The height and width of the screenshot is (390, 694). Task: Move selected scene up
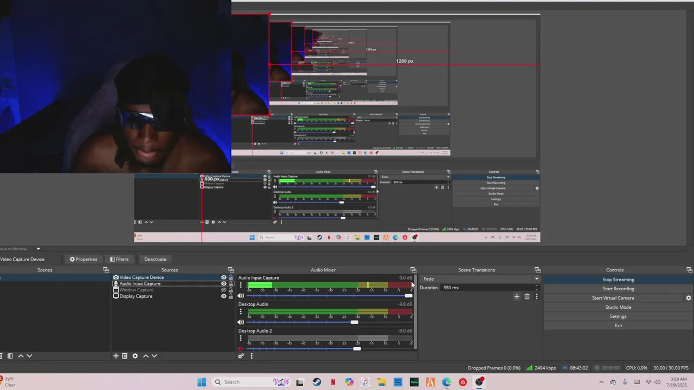coord(21,356)
